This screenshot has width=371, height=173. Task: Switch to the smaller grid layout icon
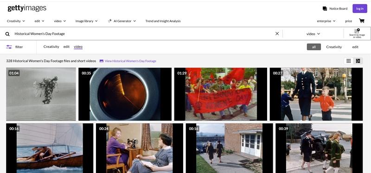349,61
